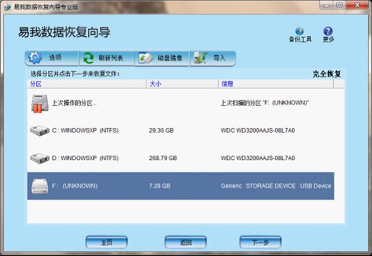Sort by the 大小 column header
Viewport: 372px width, 256px height.
point(182,84)
